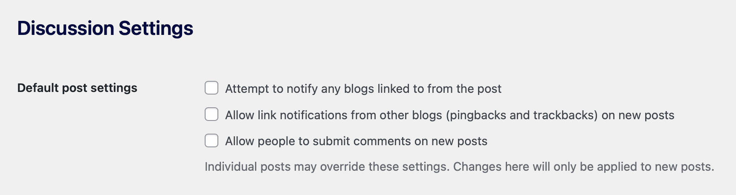Click the 'Default post settings' section label

pyautogui.click(x=77, y=88)
